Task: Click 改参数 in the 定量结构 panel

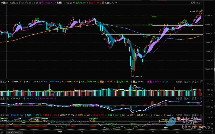Action: [179, 98]
